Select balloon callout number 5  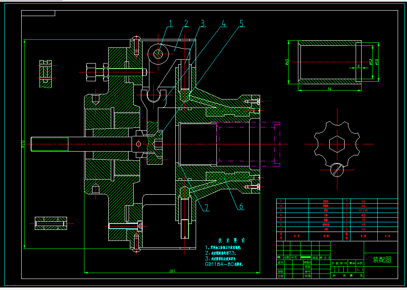click(241, 23)
